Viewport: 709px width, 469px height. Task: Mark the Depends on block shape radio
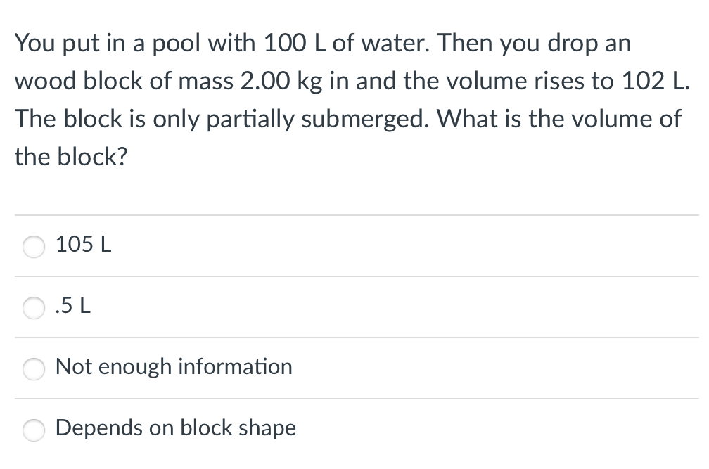pyautogui.click(x=34, y=430)
